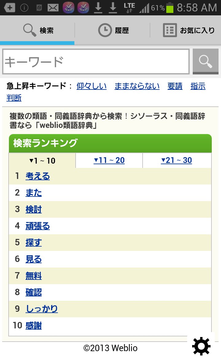
Task: Open the 判断 trending keyword link
Action: 14,98
